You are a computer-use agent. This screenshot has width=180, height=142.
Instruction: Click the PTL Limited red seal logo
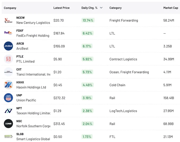[8, 59]
